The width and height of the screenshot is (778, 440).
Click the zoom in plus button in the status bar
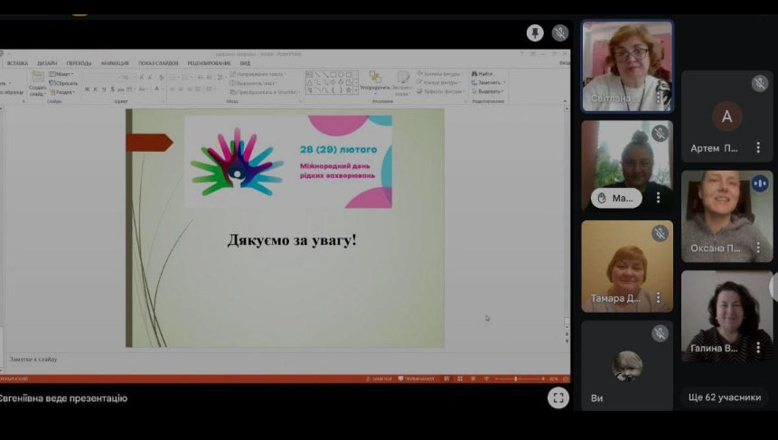[543, 379]
